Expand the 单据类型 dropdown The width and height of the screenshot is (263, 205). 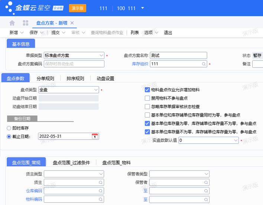101,55
